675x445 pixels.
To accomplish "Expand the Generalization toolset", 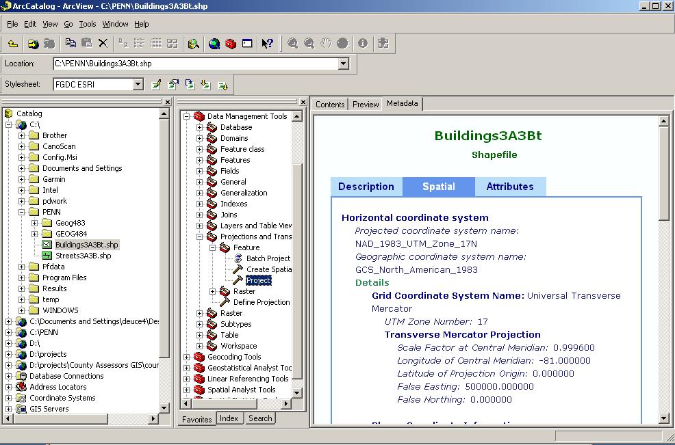I will pyautogui.click(x=199, y=193).
